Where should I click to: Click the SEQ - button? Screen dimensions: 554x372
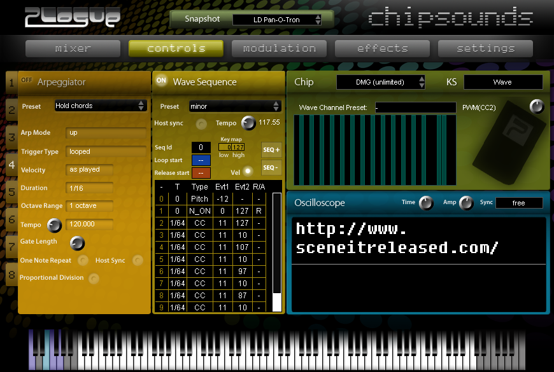[x=271, y=167]
